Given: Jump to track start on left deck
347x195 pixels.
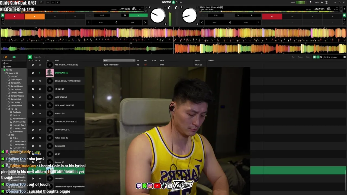Looking at the screenshot, I should pos(125,15).
